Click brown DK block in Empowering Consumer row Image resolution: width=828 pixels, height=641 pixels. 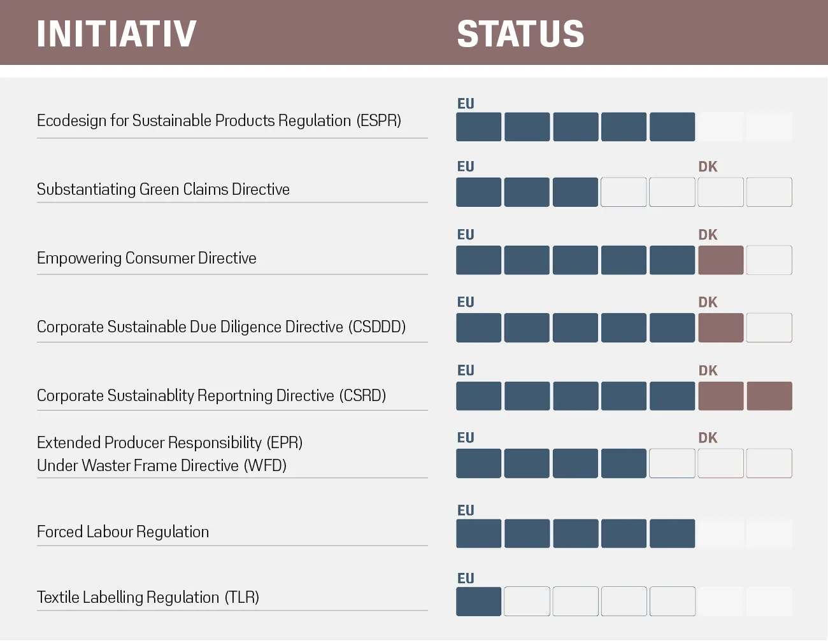[x=721, y=260]
